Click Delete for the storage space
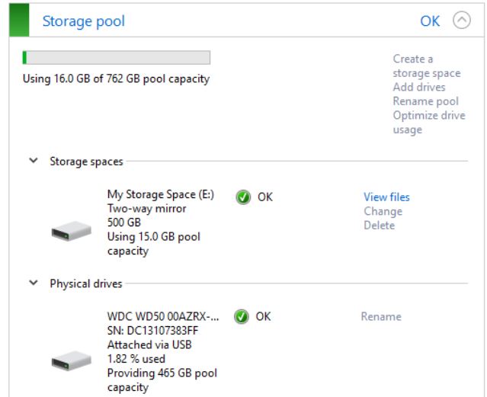487x397 pixels. (380, 226)
